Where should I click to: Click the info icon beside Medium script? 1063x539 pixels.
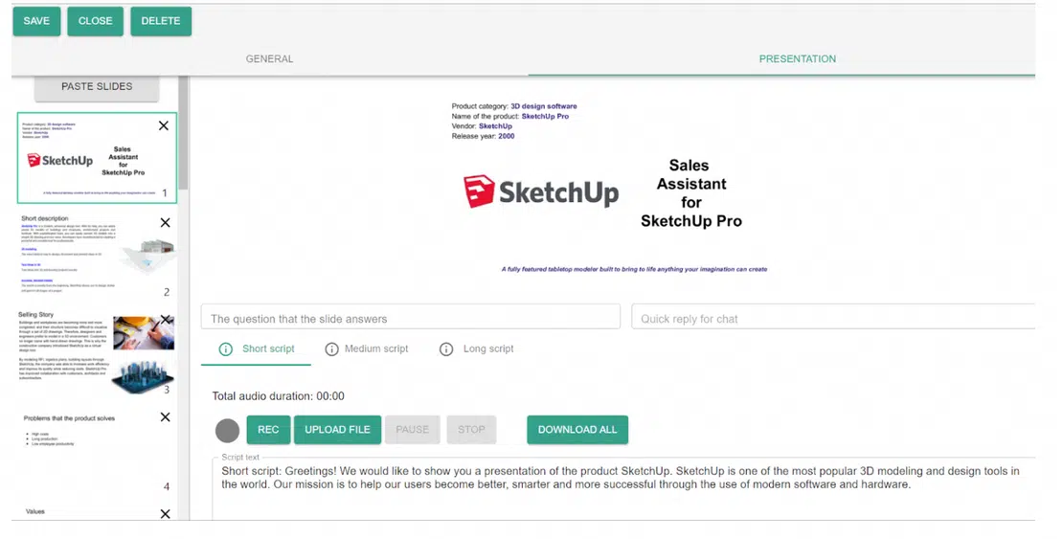point(332,349)
